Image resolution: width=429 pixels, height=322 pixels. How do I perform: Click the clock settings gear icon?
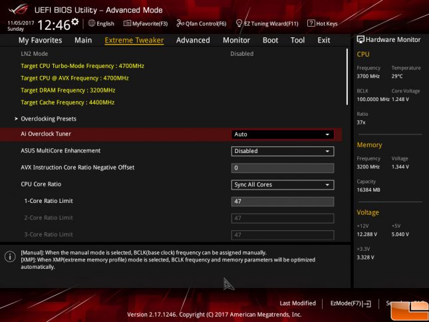click(75, 21)
